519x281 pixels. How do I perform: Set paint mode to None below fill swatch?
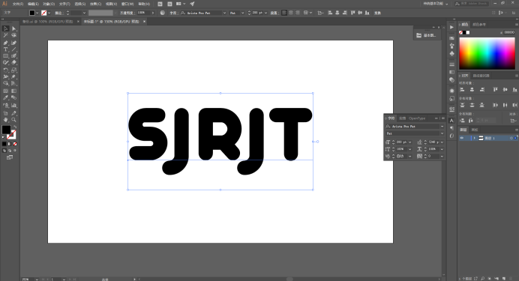click(x=15, y=144)
